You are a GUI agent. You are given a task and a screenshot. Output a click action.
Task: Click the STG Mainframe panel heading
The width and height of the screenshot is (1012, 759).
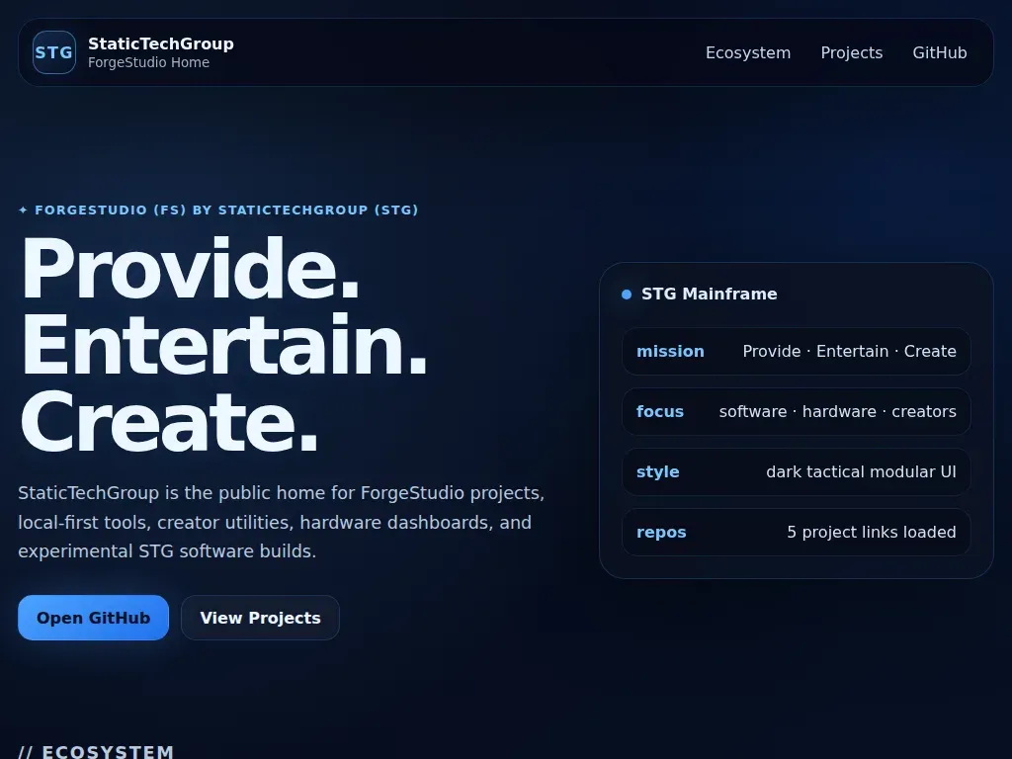709,295
